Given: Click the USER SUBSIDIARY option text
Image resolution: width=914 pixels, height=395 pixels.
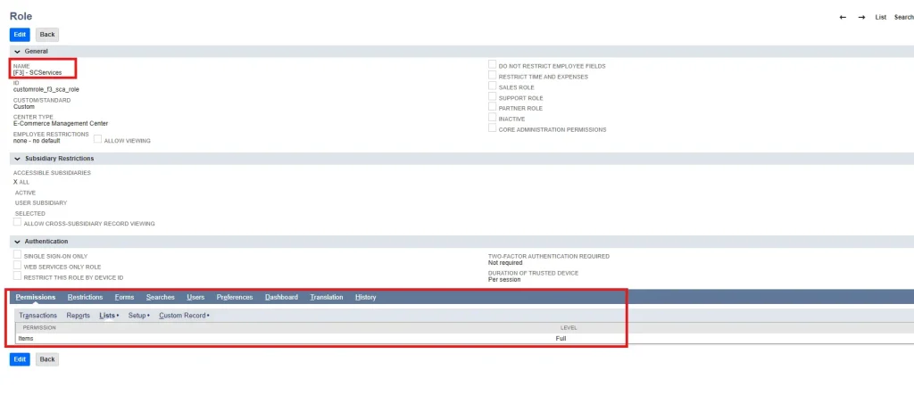Looking at the screenshot, I should 41,202.
